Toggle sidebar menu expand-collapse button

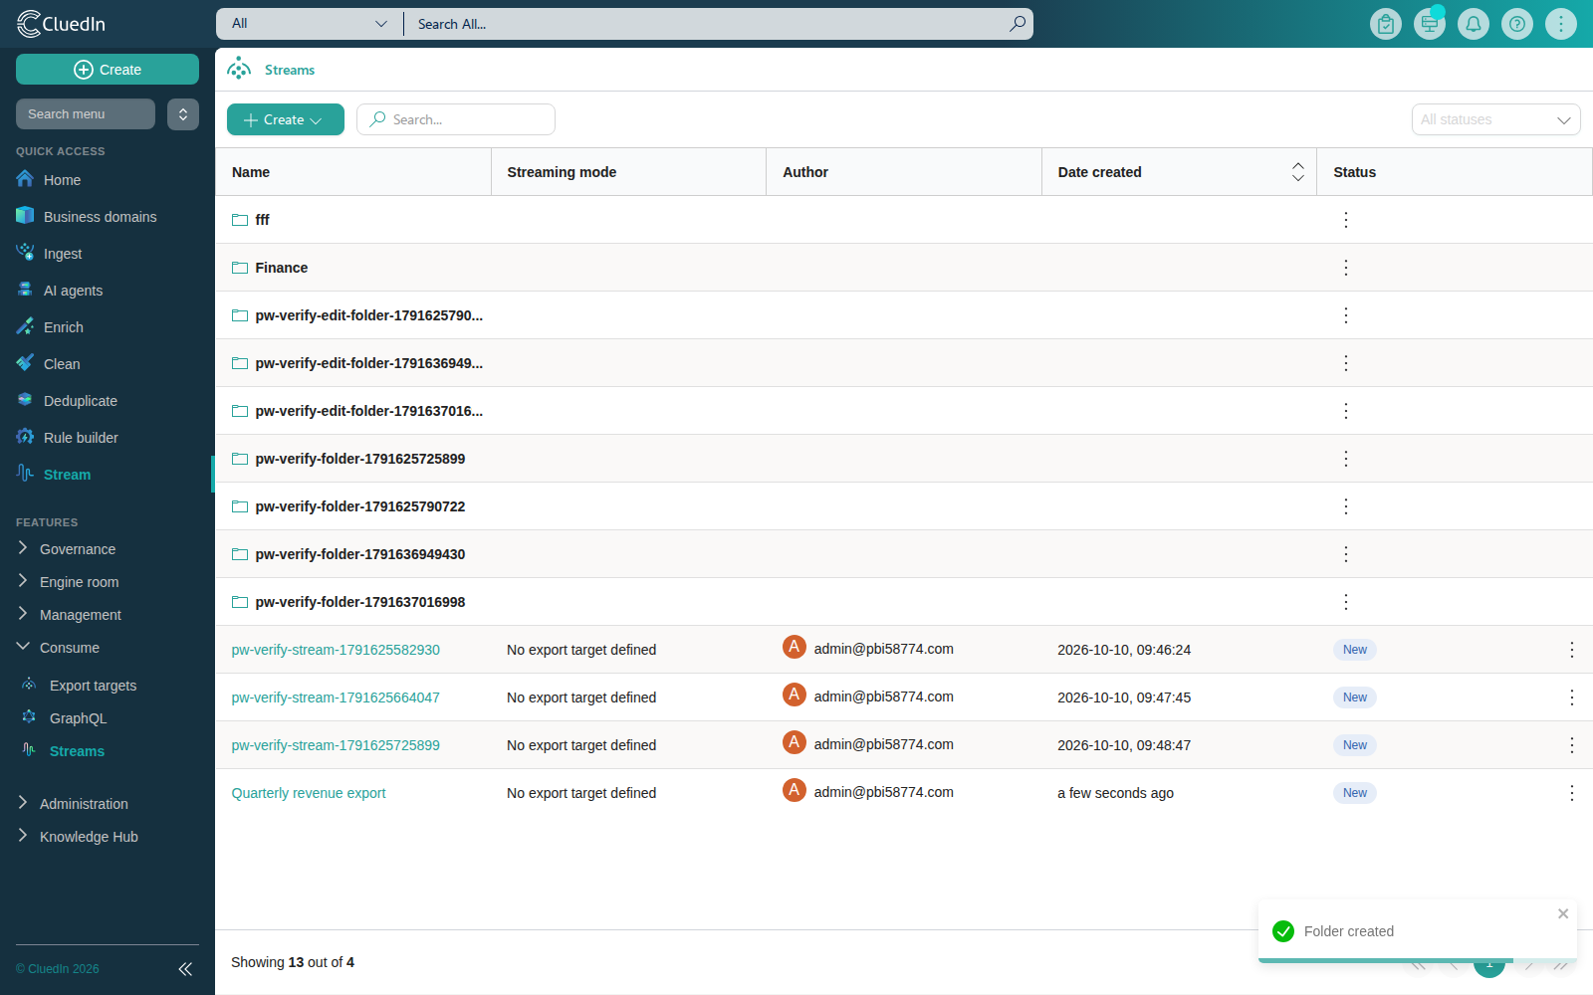coord(183,114)
